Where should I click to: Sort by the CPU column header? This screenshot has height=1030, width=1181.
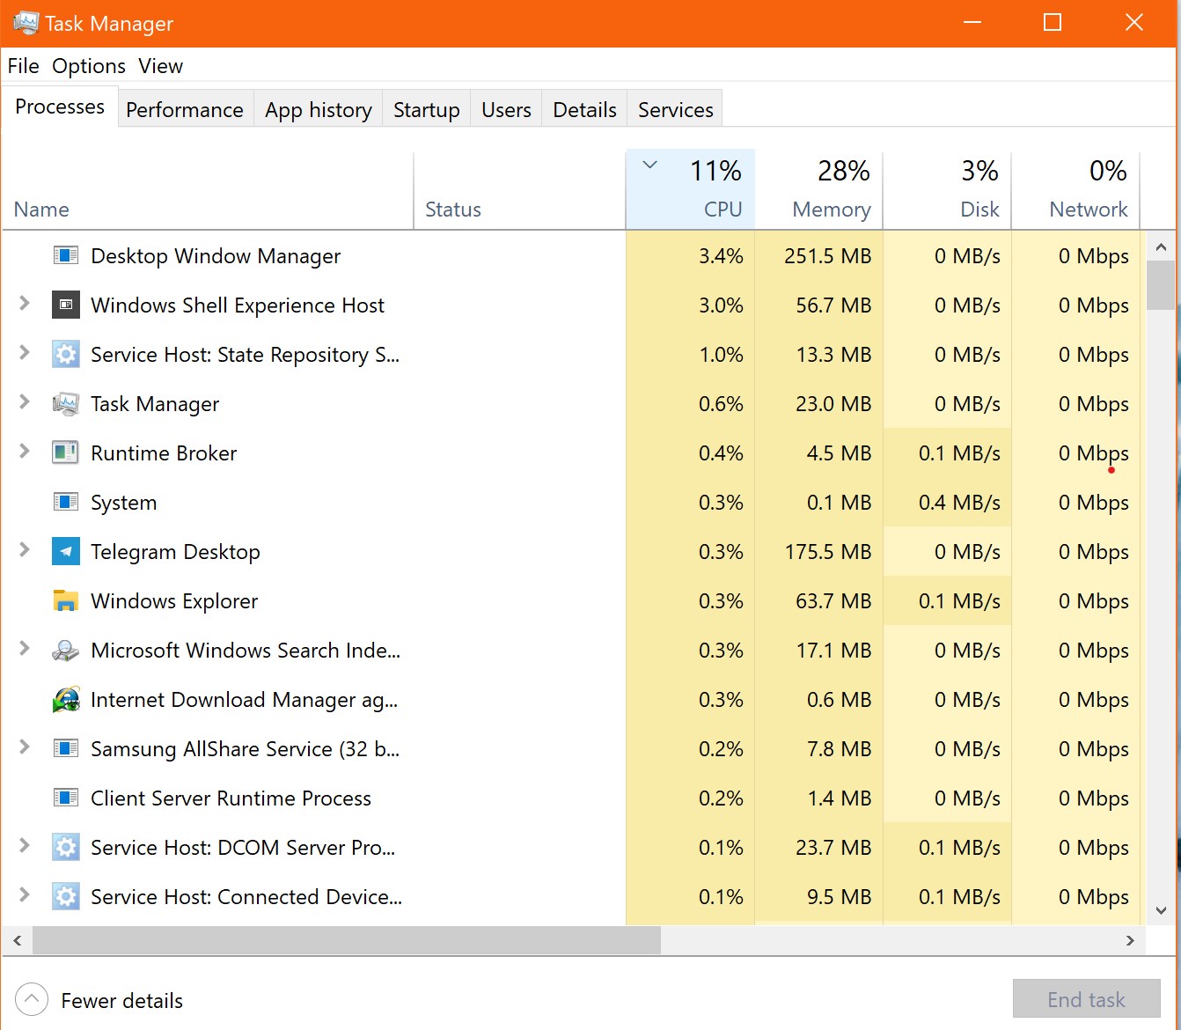pyautogui.click(x=690, y=189)
